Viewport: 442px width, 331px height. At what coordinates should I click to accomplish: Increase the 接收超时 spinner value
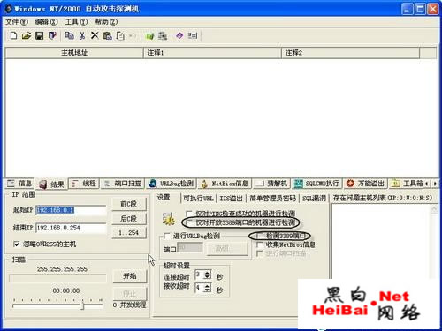(208, 285)
